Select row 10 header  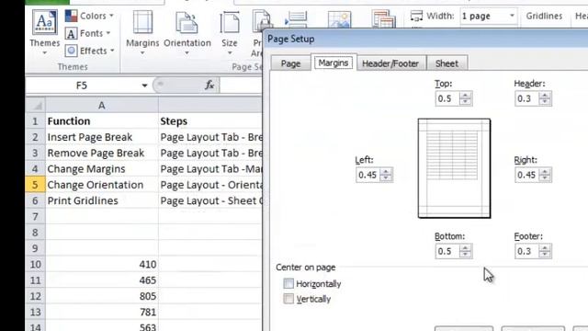35,264
